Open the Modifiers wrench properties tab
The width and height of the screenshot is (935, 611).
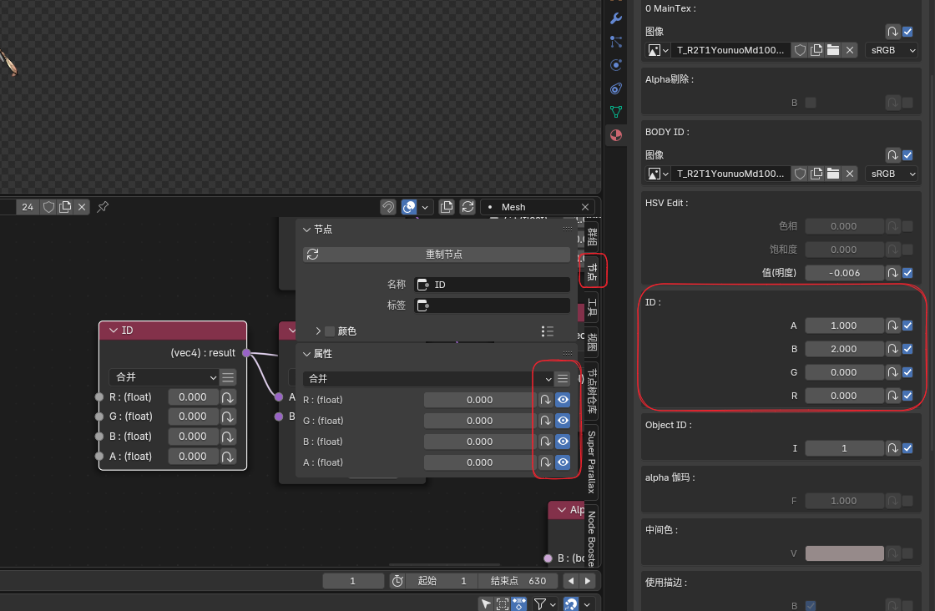click(x=616, y=18)
